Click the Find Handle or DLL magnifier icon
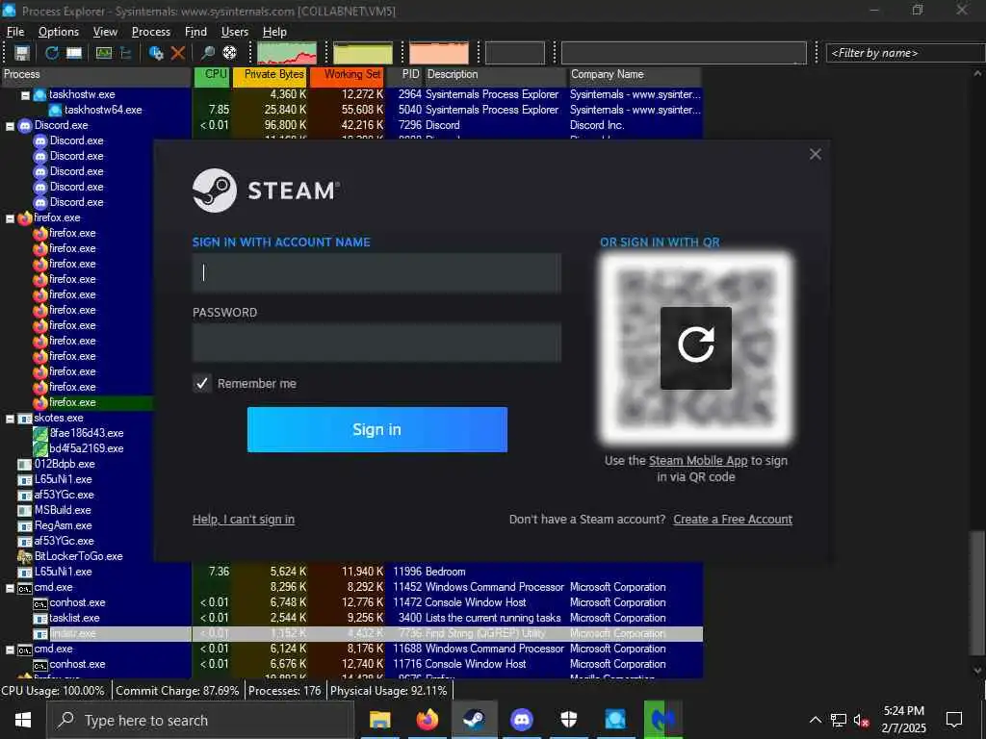The width and height of the screenshot is (986, 739). (x=208, y=53)
